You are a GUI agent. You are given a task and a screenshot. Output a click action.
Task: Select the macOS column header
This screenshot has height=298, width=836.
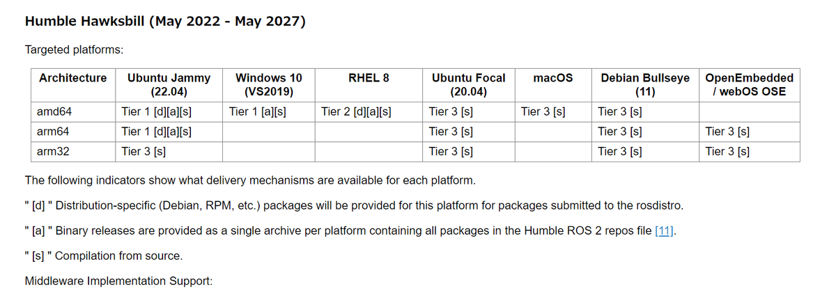[x=553, y=78]
